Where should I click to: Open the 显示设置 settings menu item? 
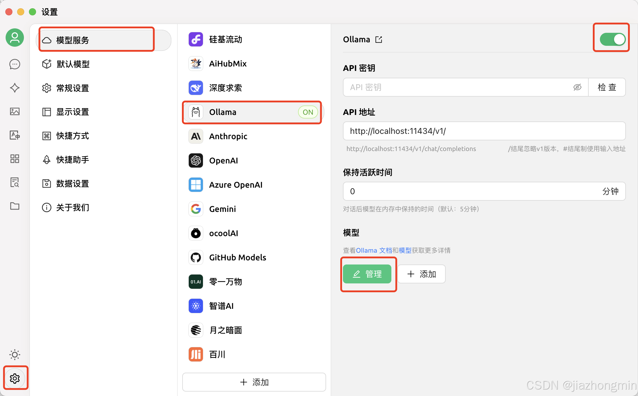(x=73, y=112)
